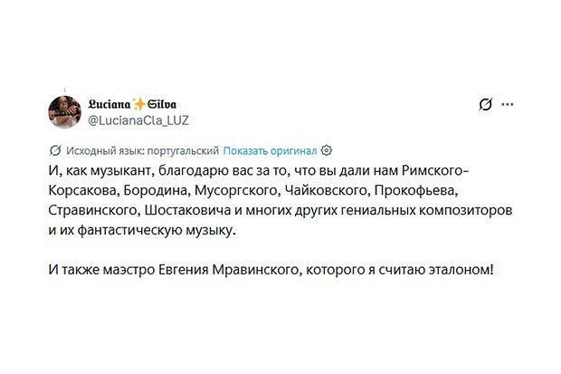561x374 pixels.
Task: Open translation settings gear icon
Action: coord(328,149)
